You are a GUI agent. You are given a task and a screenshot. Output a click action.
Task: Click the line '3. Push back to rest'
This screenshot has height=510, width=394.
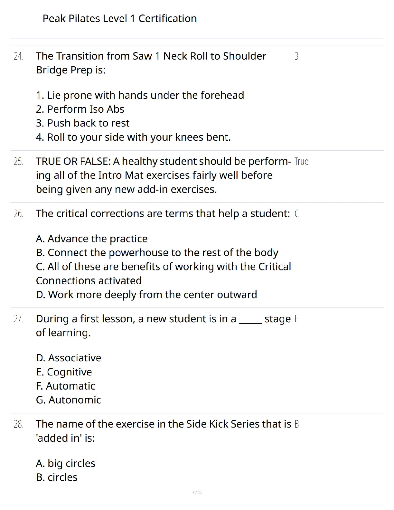[82, 123]
